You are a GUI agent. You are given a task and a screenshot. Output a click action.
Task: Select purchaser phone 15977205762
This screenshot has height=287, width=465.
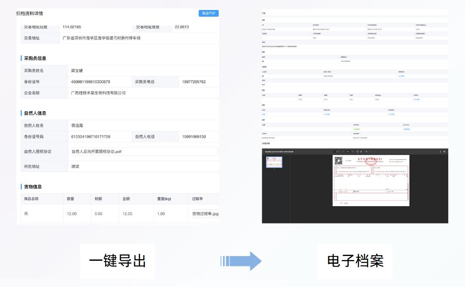point(194,82)
